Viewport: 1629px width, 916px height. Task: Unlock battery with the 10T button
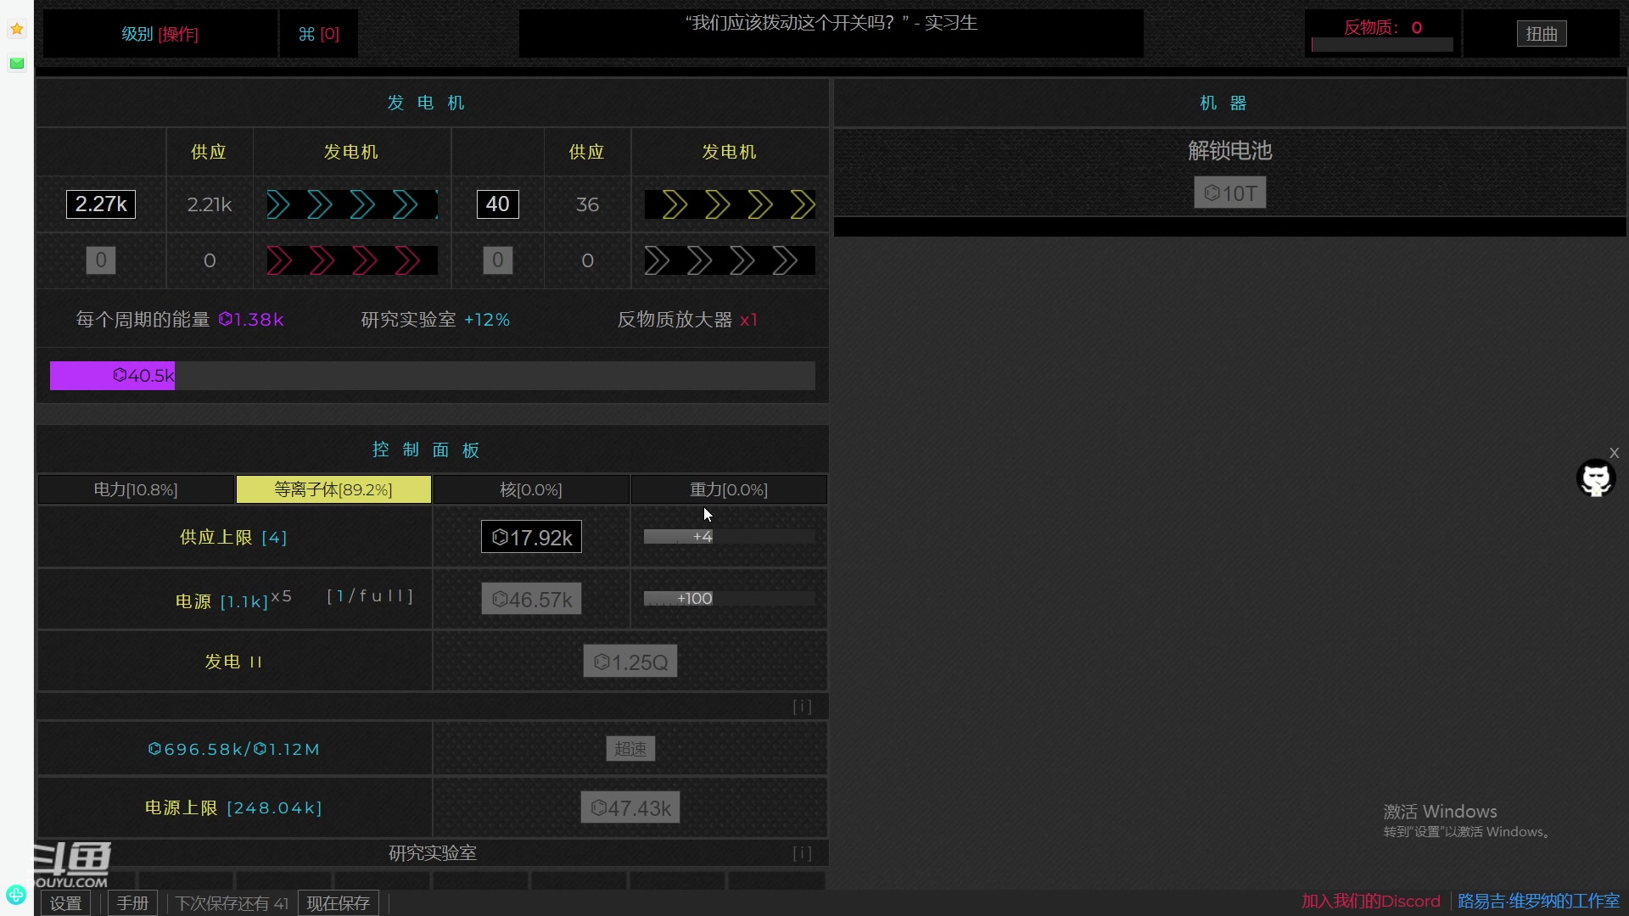point(1230,193)
